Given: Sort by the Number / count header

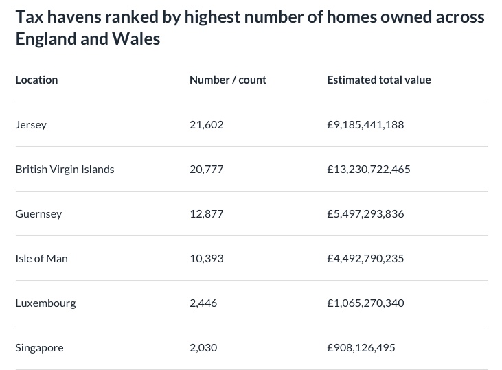Looking at the screenshot, I should pyautogui.click(x=227, y=80).
